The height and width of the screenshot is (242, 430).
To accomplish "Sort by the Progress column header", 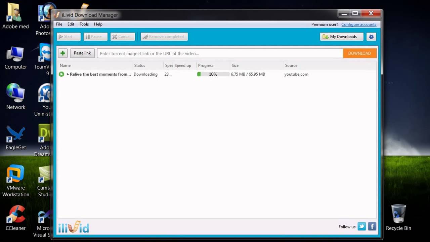I will coord(213,66).
